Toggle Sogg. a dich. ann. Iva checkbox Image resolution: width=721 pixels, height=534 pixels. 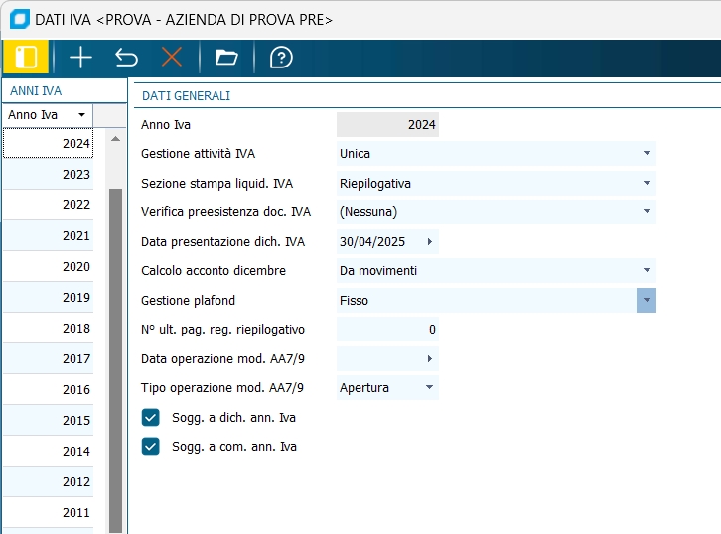click(x=150, y=417)
